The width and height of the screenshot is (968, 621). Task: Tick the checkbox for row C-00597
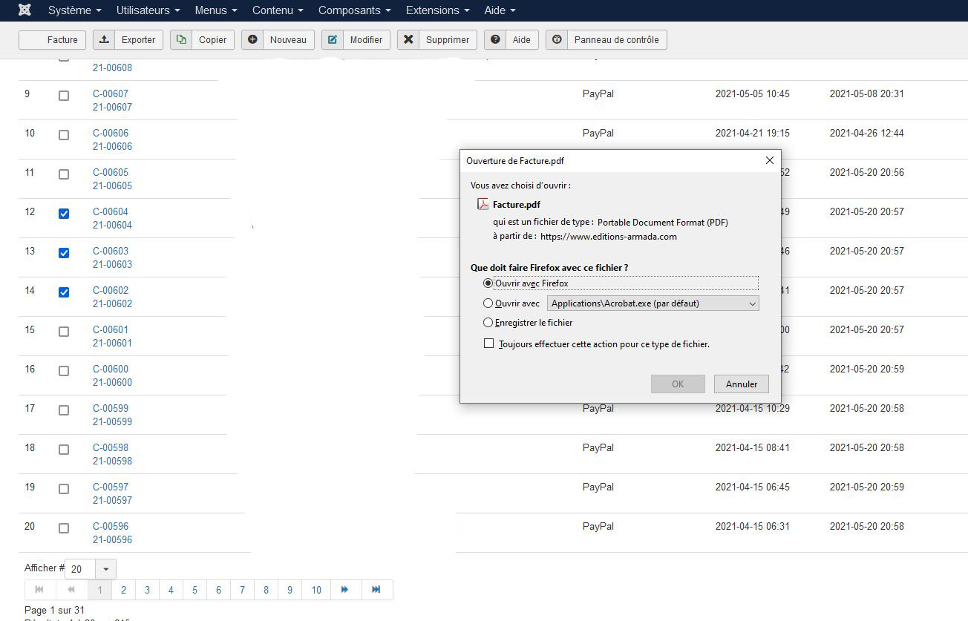pos(64,489)
